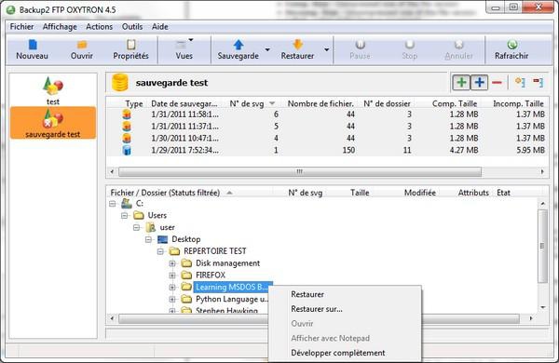Collapse the user folder node
Image resolution: width=559 pixels, height=363 pixels.
pyautogui.click(x=136, y=228)
